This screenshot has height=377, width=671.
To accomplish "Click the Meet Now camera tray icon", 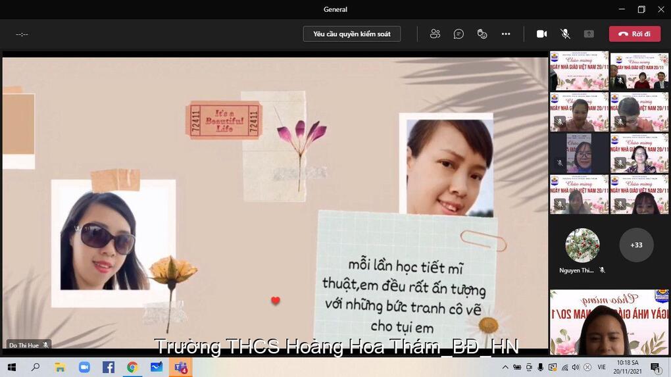I will tap(529, 367).
